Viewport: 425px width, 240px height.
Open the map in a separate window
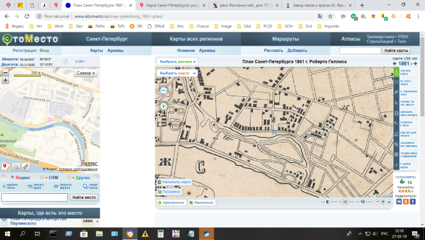coord(396,92)
